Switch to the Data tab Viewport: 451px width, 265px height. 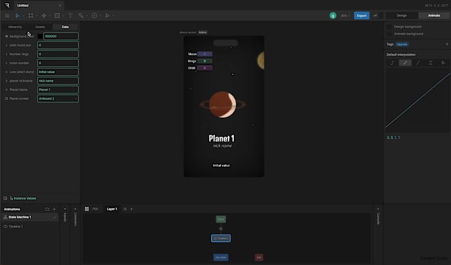click(x=65, y=26)
